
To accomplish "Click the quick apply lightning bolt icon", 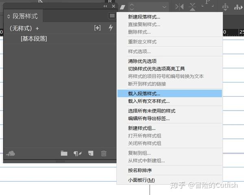I will click(x=111, y=28).
